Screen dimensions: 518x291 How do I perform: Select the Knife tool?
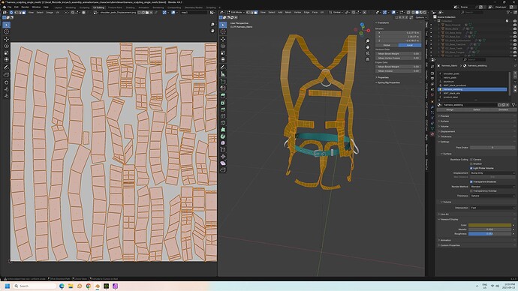[223, 123]
